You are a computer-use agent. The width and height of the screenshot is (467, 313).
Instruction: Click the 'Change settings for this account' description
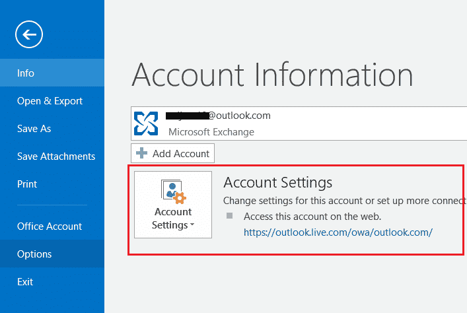[x=345, y=201]
